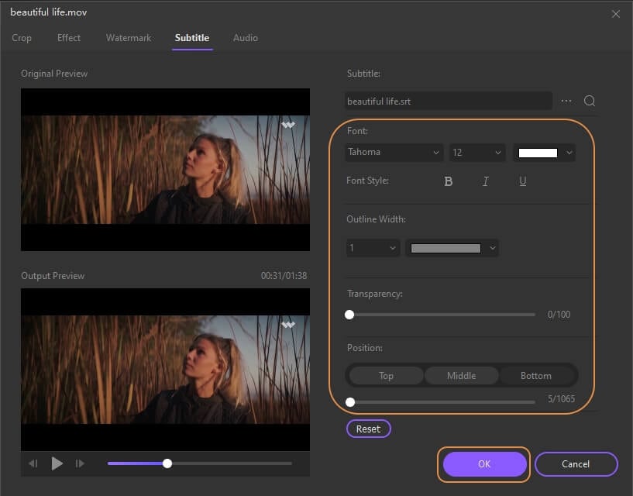Open the gray outline color dropdown
Screen dimensions: 633x496
[452, 247]
